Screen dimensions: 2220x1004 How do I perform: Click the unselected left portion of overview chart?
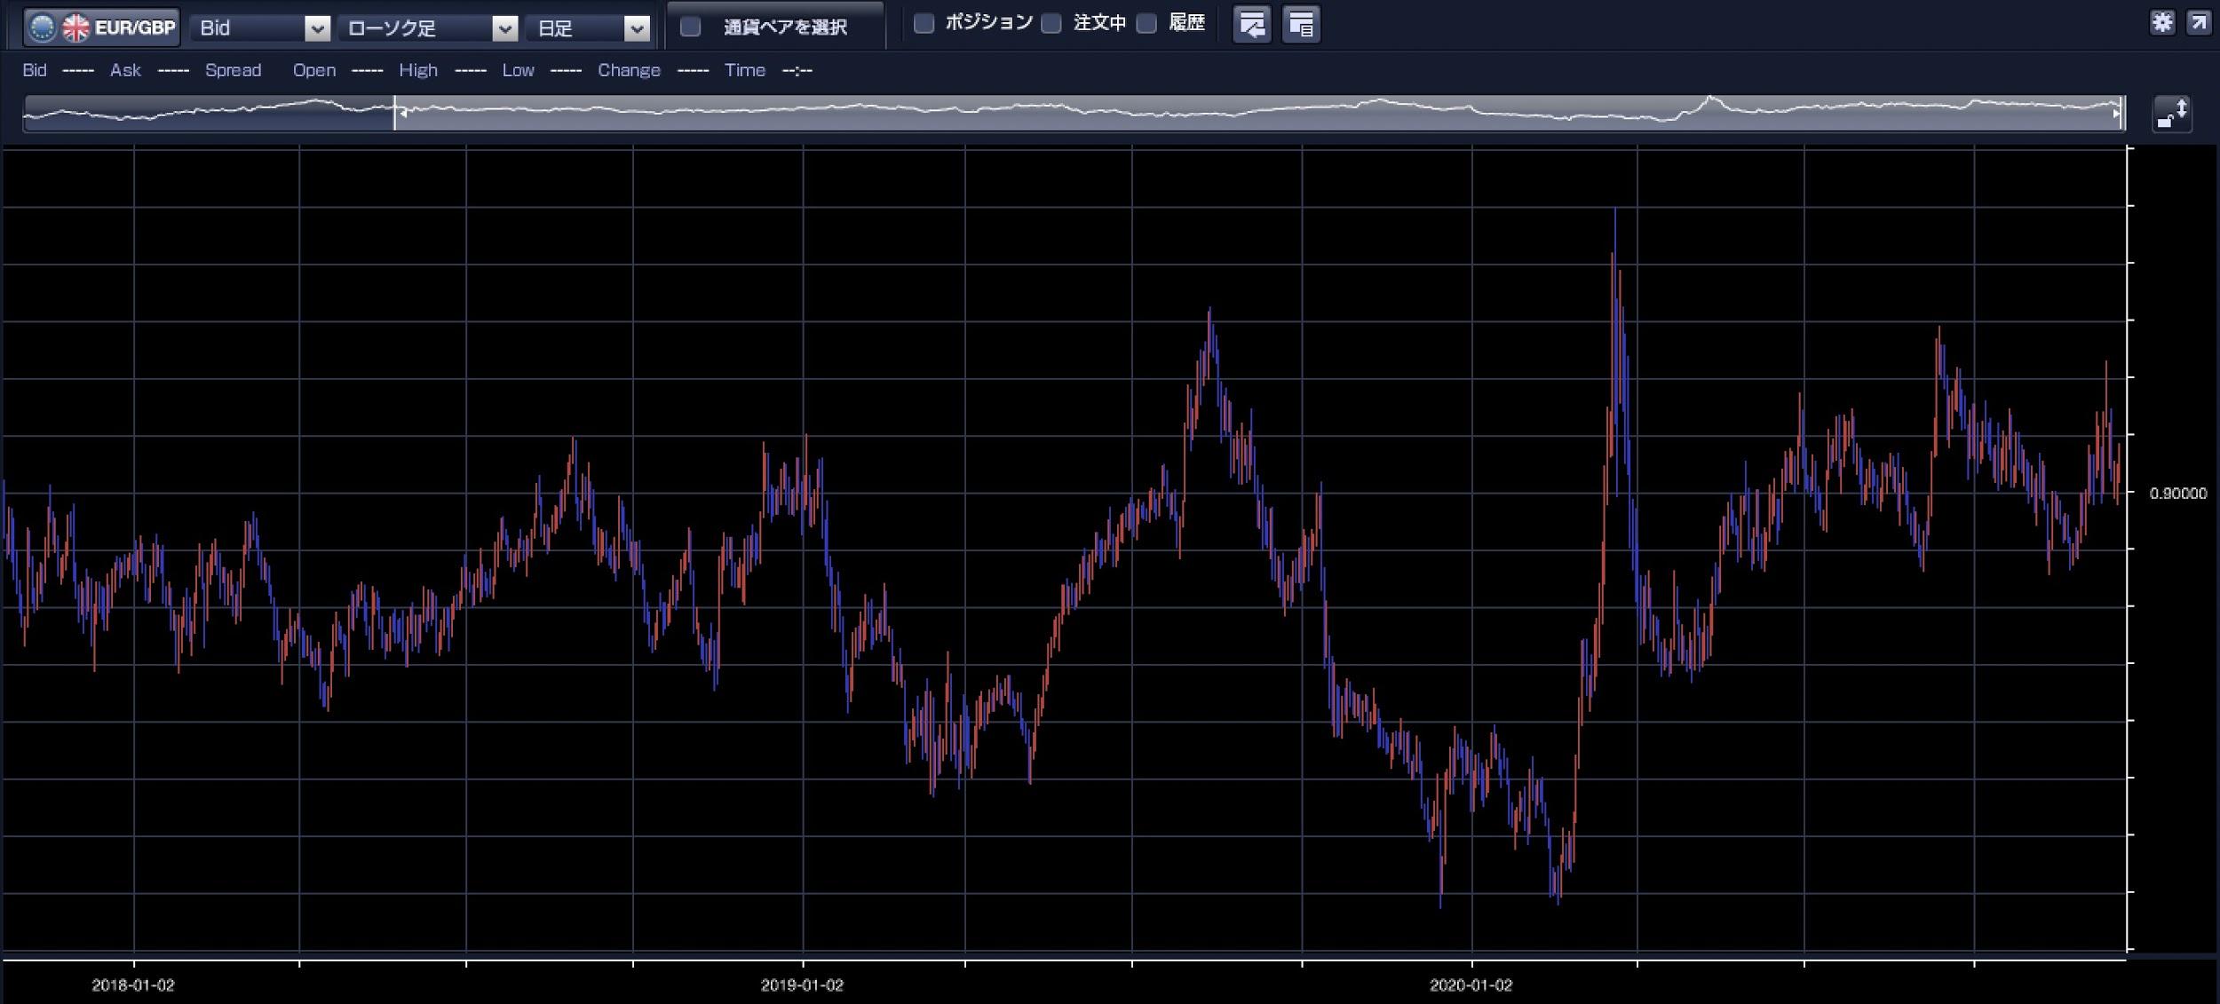click(209, 114)
